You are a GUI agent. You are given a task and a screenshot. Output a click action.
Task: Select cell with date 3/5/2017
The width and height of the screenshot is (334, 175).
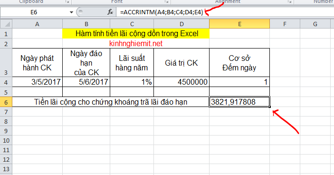[x=37, y=82]
